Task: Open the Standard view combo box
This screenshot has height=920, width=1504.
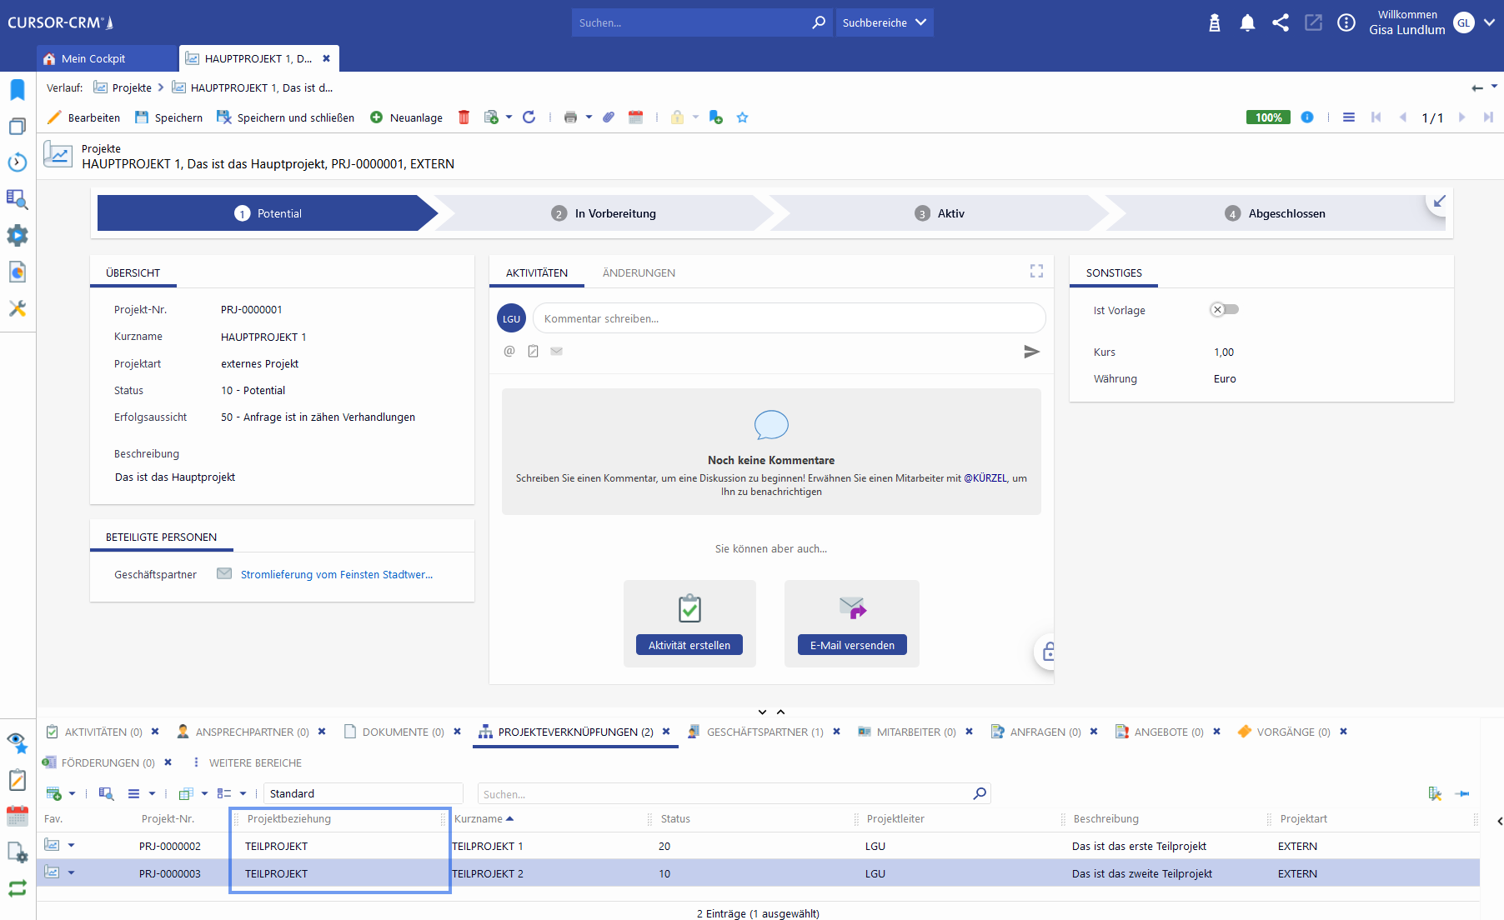Action: [x=363, y=793]
